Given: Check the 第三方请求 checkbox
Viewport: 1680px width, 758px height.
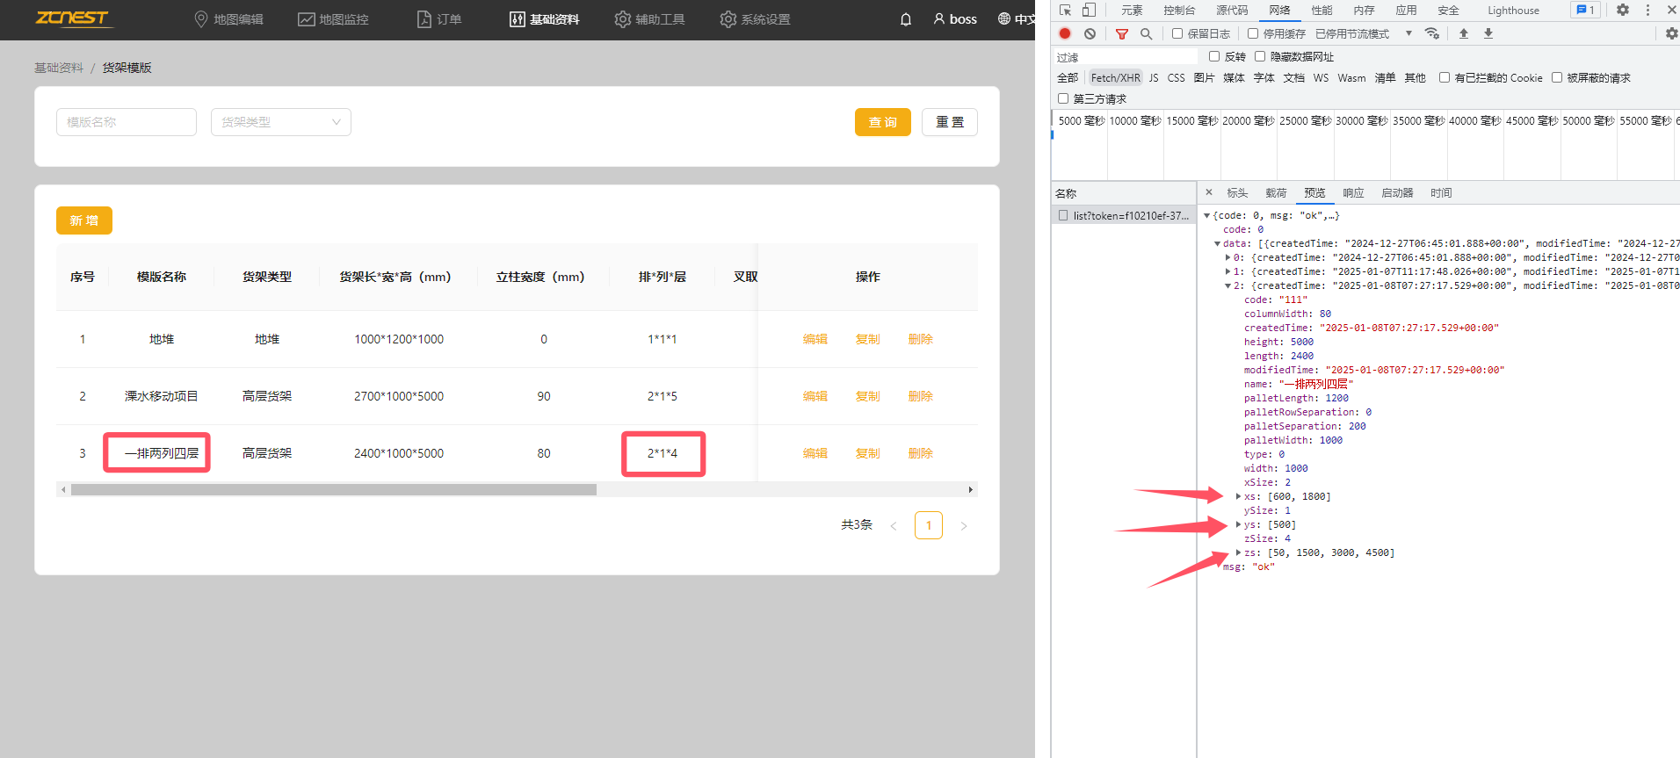Looking at the screenshot, I should tap(1063, 98).
